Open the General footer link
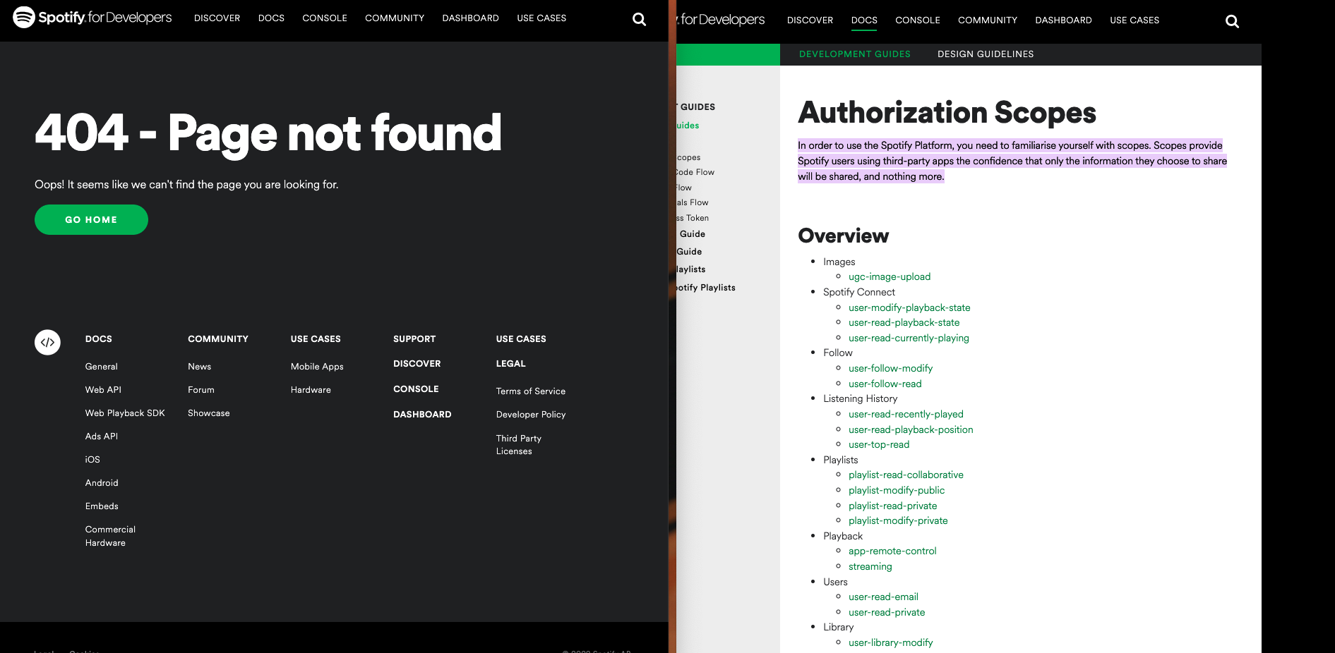The height and width of the screenshot is (653, 1335). pyautogui.click(x=102, y=367)
